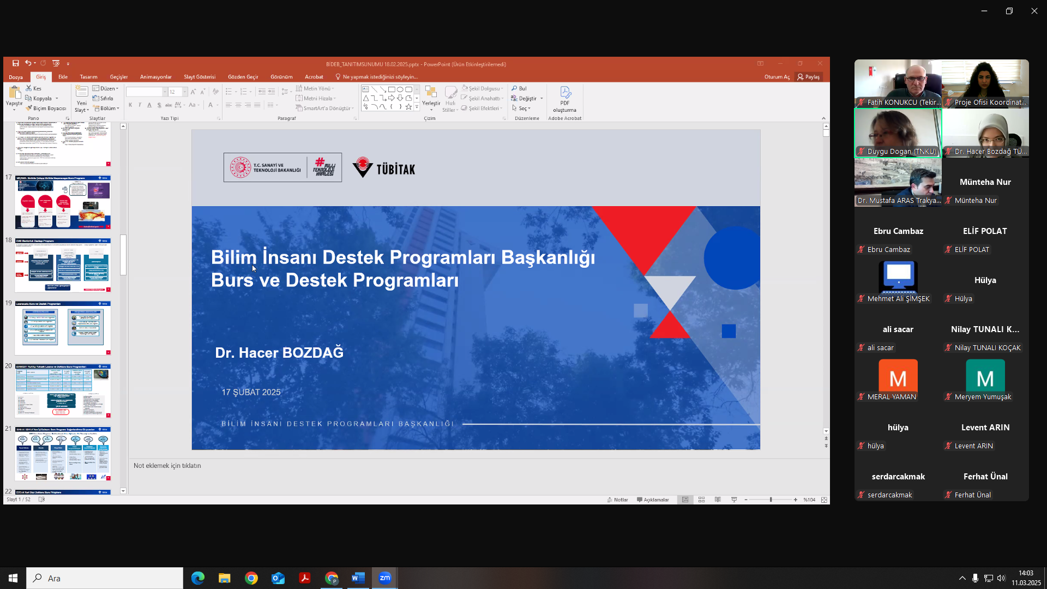This screenshot has height=589, width=1047.
Task: Open the font size dropdown
Action: (185, 92)
